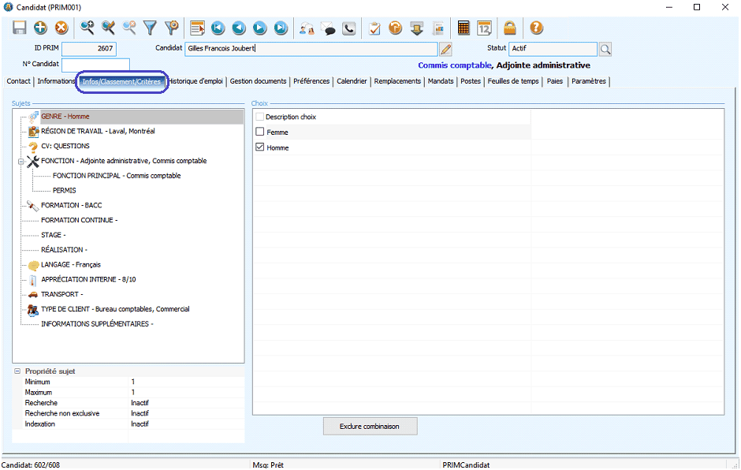This screenshot has height=470, width=741.
Task: Click the funnel filter icon
Action: tap(150, 28)
